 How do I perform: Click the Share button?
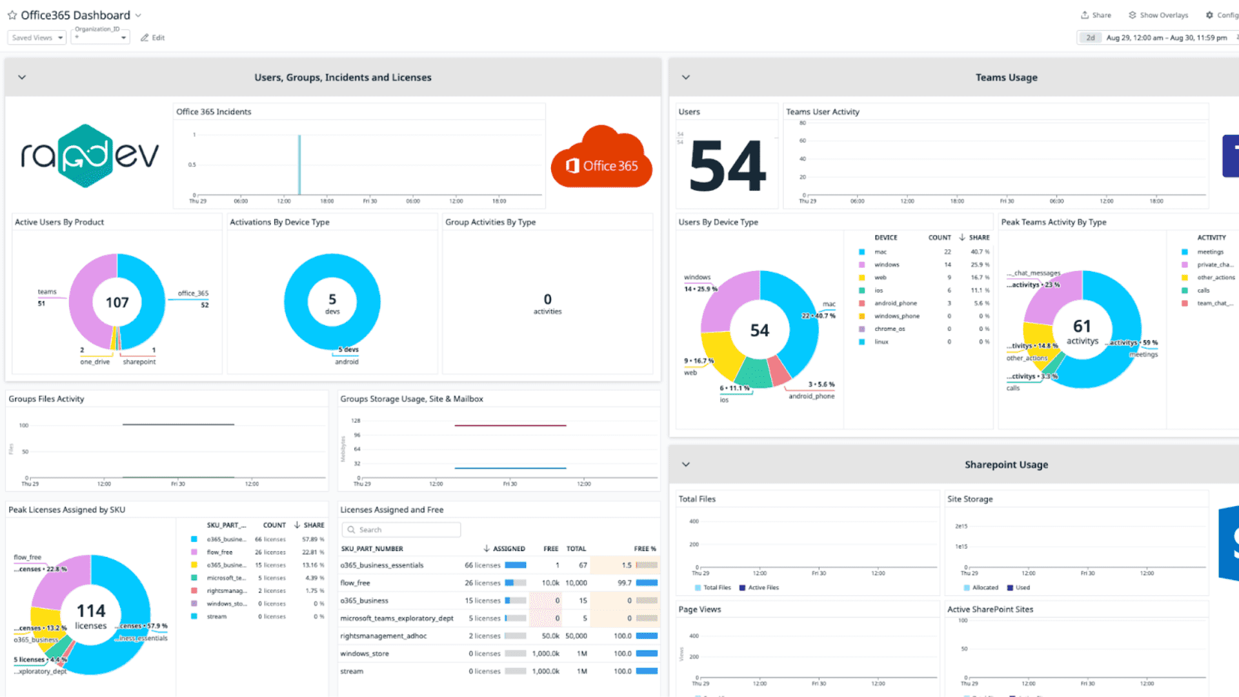(x=1096, y=15)
